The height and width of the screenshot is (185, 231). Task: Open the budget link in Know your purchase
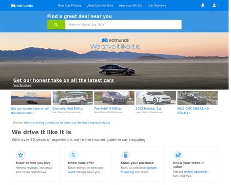pyautogui.click(x=151, y=168)
